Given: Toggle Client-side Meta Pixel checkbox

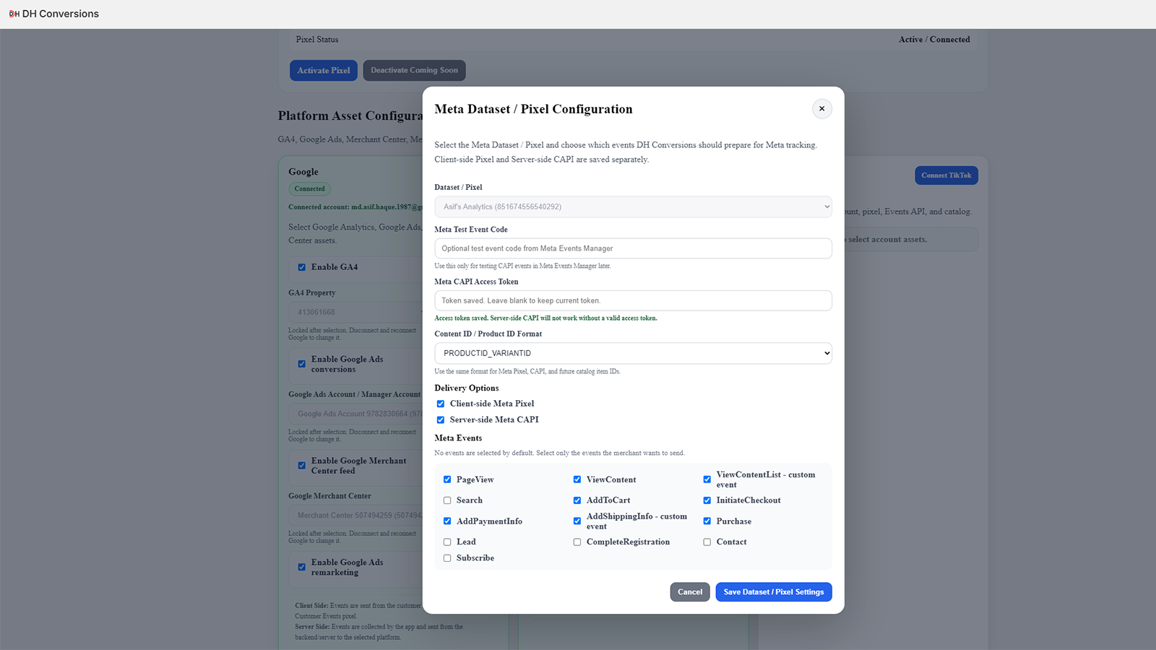Looking at the screenshot, I should click(x=441, y=404).
